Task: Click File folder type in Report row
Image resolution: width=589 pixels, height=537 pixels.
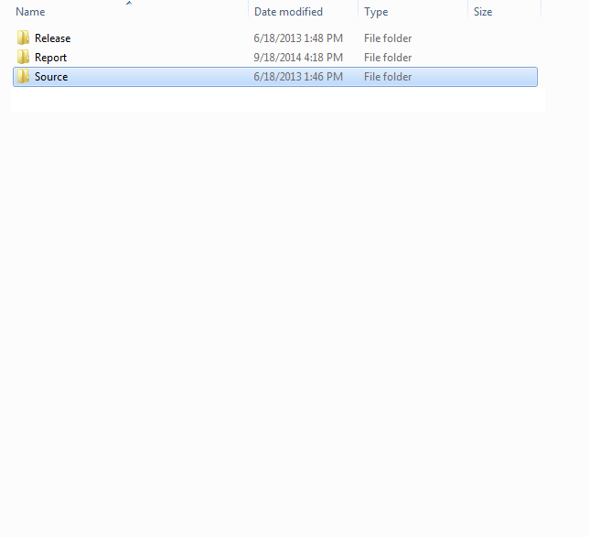Action: tap(388, 58)
